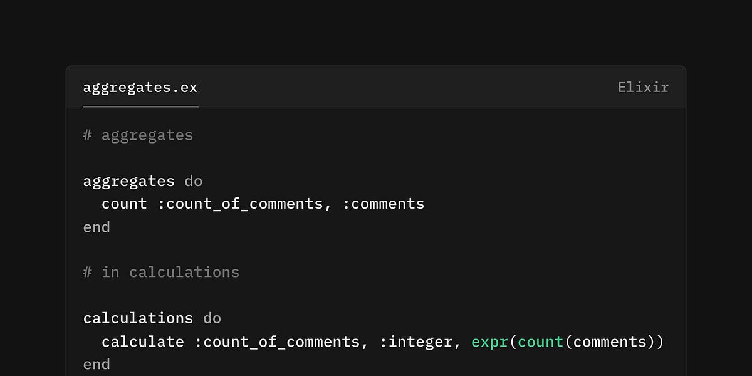Click the Elixir language label
752x376 pixels.
coord(643,87)
